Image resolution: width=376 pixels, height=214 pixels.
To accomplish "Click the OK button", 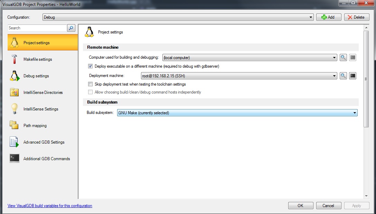I will coord(300,206).
